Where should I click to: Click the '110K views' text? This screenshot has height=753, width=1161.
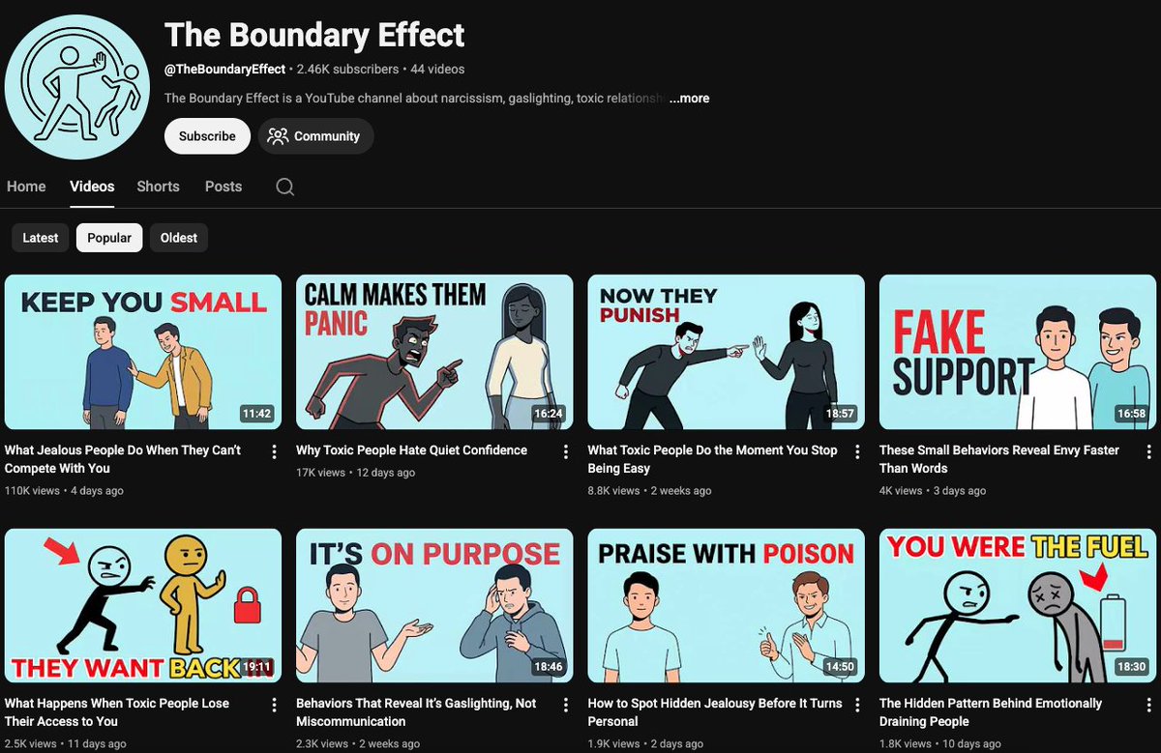32,491
